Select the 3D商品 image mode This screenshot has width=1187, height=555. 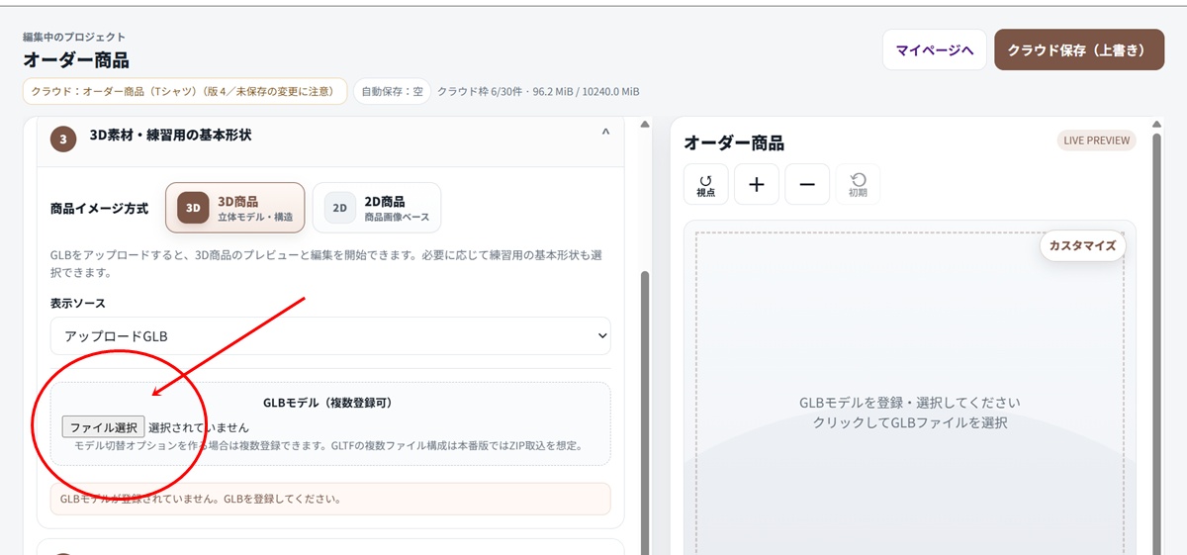[235, 208]
